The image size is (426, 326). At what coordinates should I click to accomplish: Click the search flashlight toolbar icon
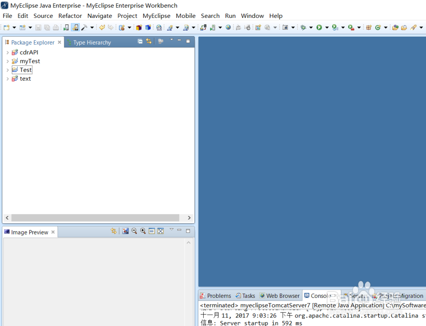[413, 27]
